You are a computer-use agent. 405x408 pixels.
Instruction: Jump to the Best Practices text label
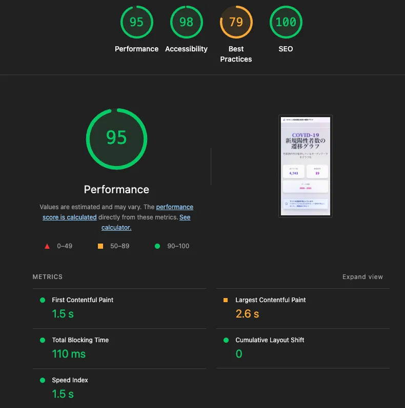[x=236, y=54]
